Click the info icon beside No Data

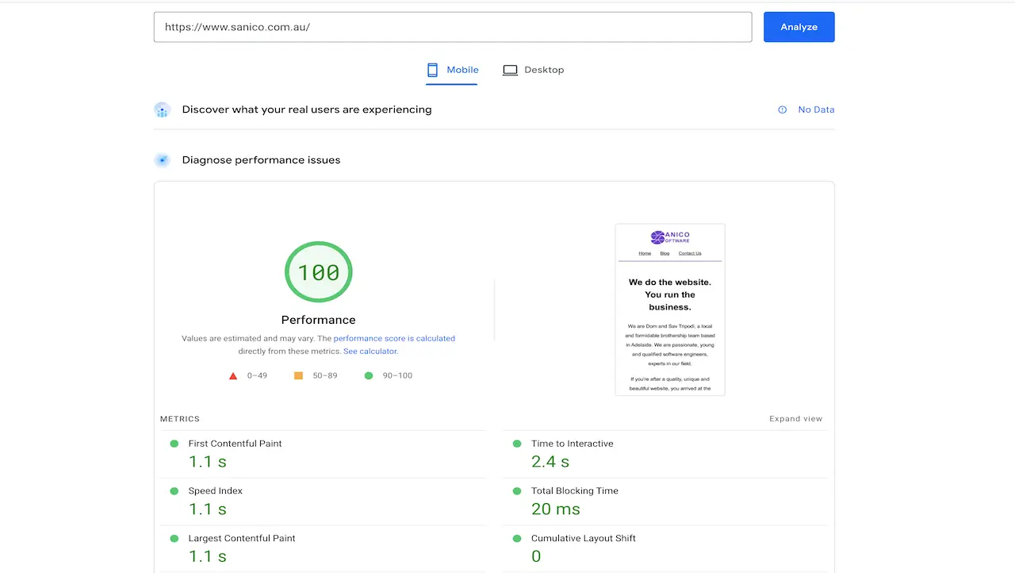click(782, 110)
